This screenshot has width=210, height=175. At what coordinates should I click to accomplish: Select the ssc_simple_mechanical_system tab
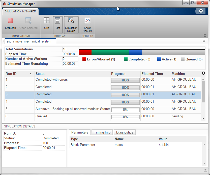coord(29,41)
